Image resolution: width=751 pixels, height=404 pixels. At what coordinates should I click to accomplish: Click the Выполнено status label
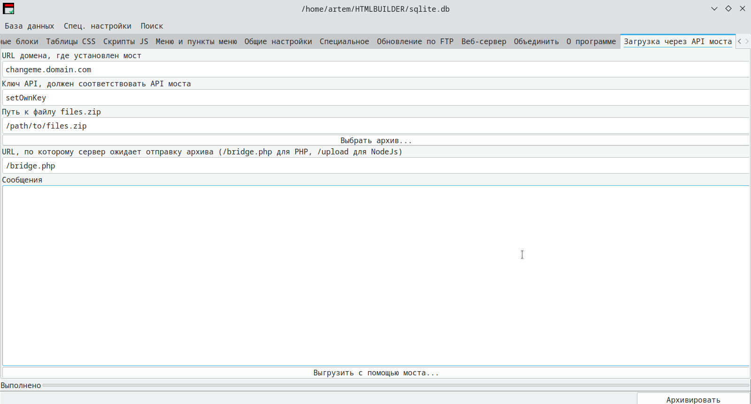point(21,385)
